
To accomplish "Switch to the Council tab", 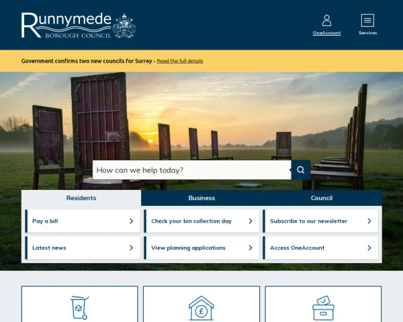I will [322, 198].
